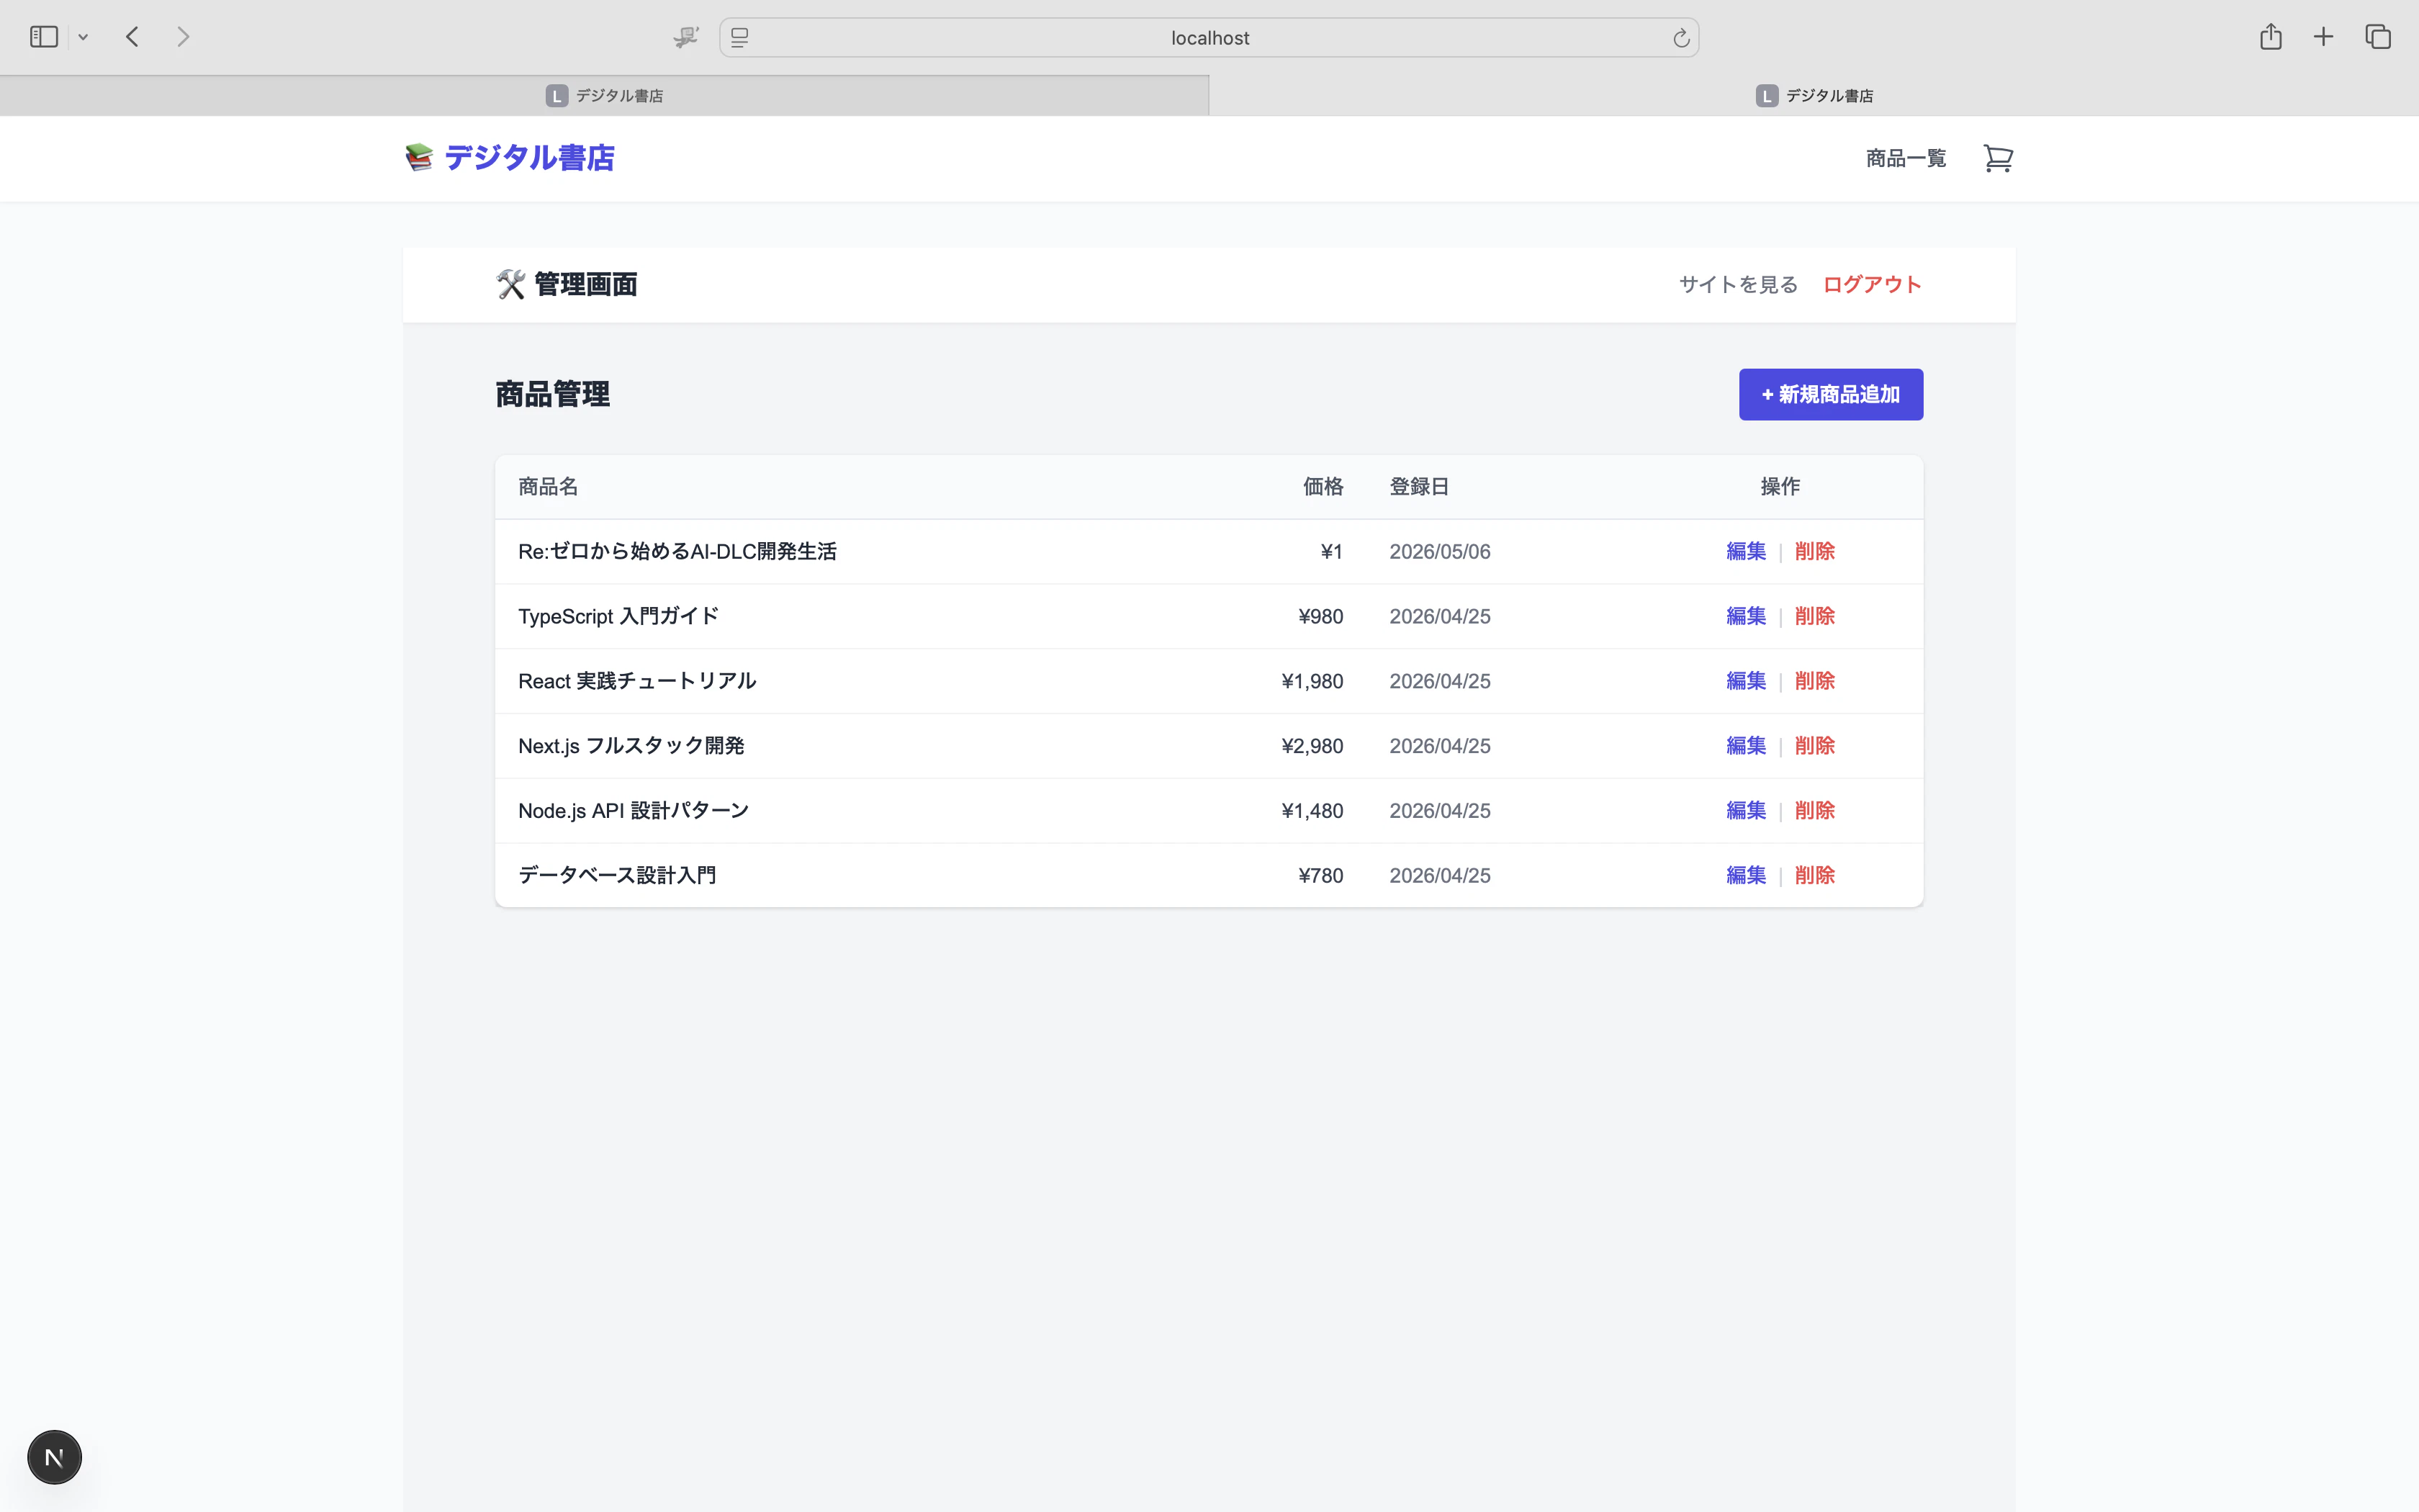This screenshot has height=1512, width=2419.
Task: Click the ログアウト link
Action: tap(1873, 285)
